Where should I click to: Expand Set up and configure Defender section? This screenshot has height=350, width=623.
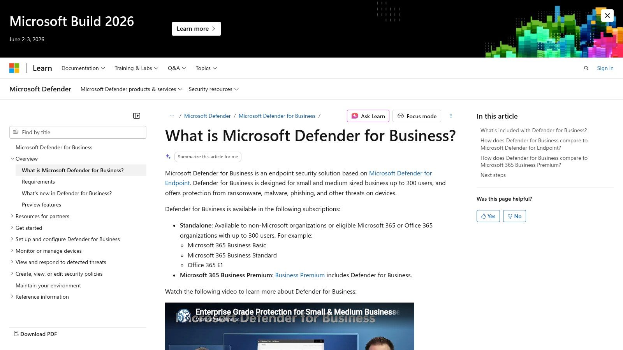(12, 239)
